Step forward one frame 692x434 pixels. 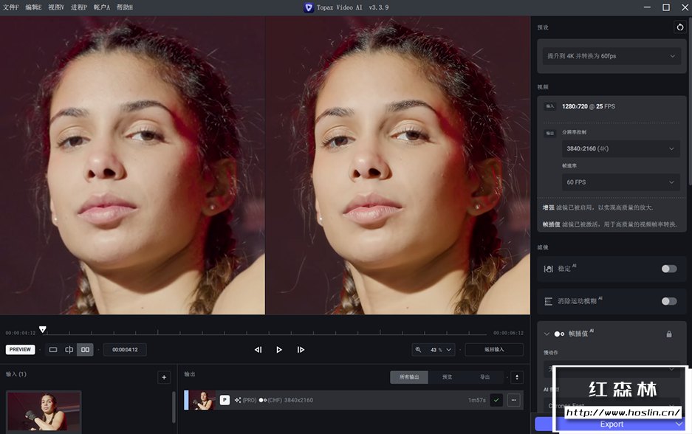tap(301, 350)
